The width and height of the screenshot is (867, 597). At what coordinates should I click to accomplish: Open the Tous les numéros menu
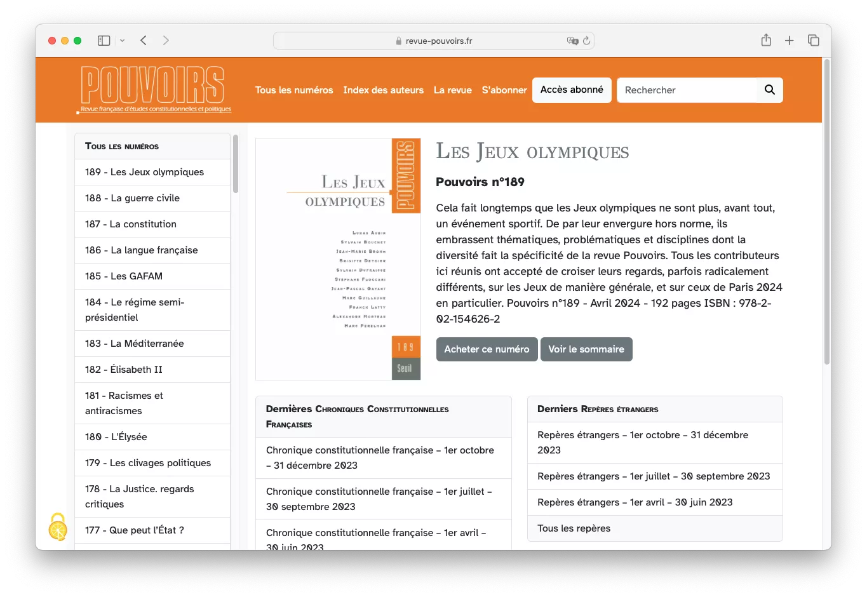point(294,90)
